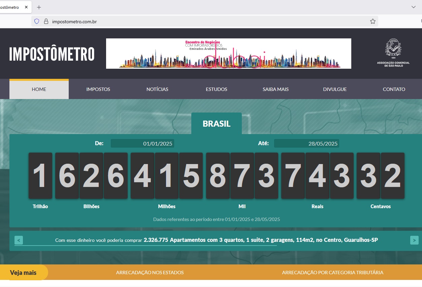
Task: Click the Veja mais button
Action: point(24,273)
